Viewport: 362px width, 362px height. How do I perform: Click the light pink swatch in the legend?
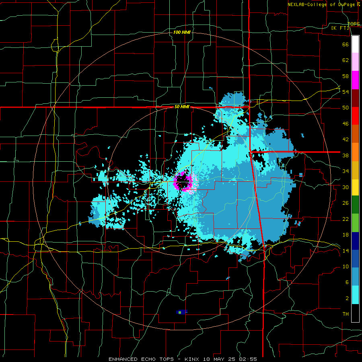pos(355,62)
